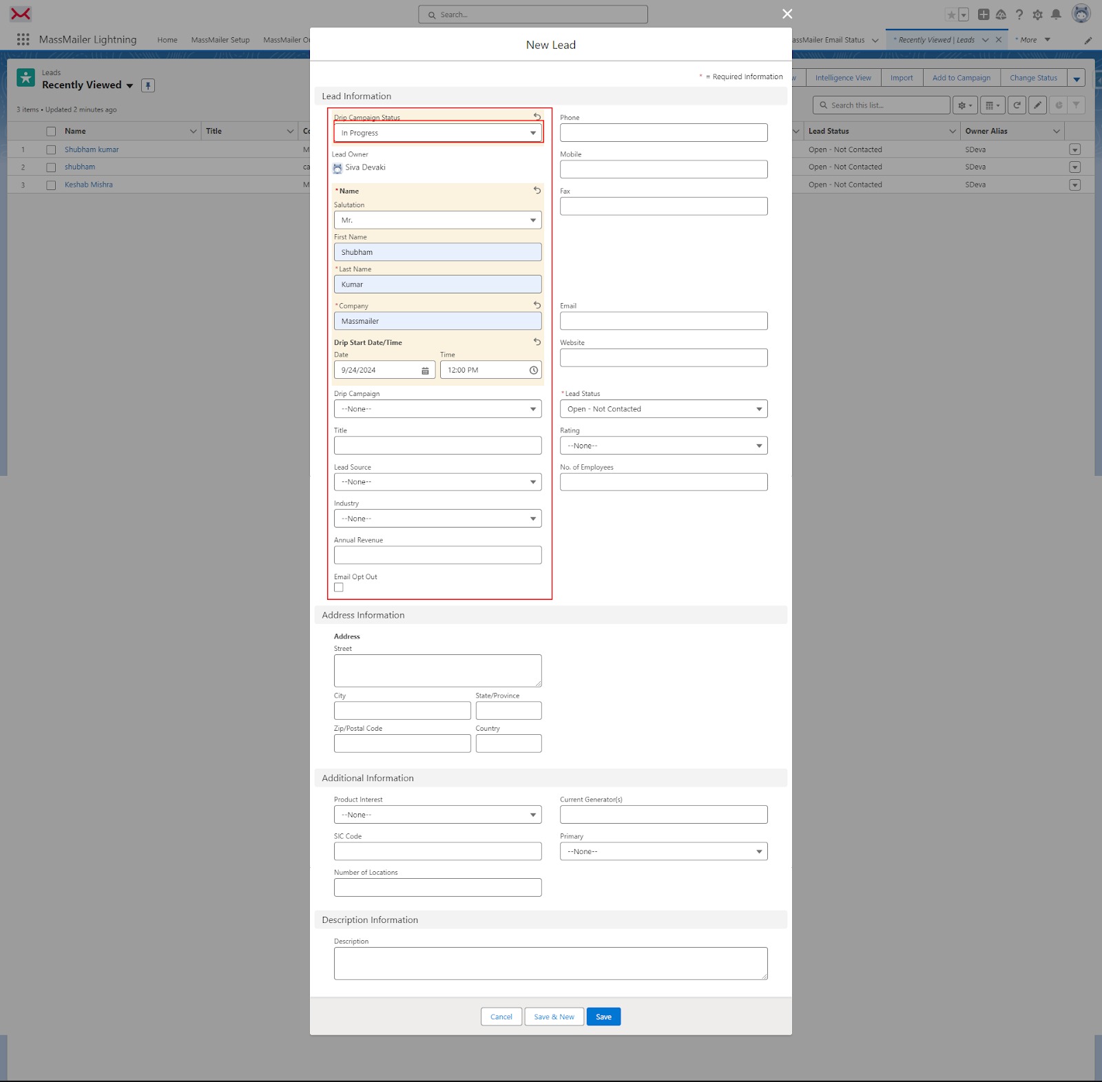Open the Keshab Mishra lead link
The height and width of the screenshot is (1082, 1102).
(x=89, y=185)
